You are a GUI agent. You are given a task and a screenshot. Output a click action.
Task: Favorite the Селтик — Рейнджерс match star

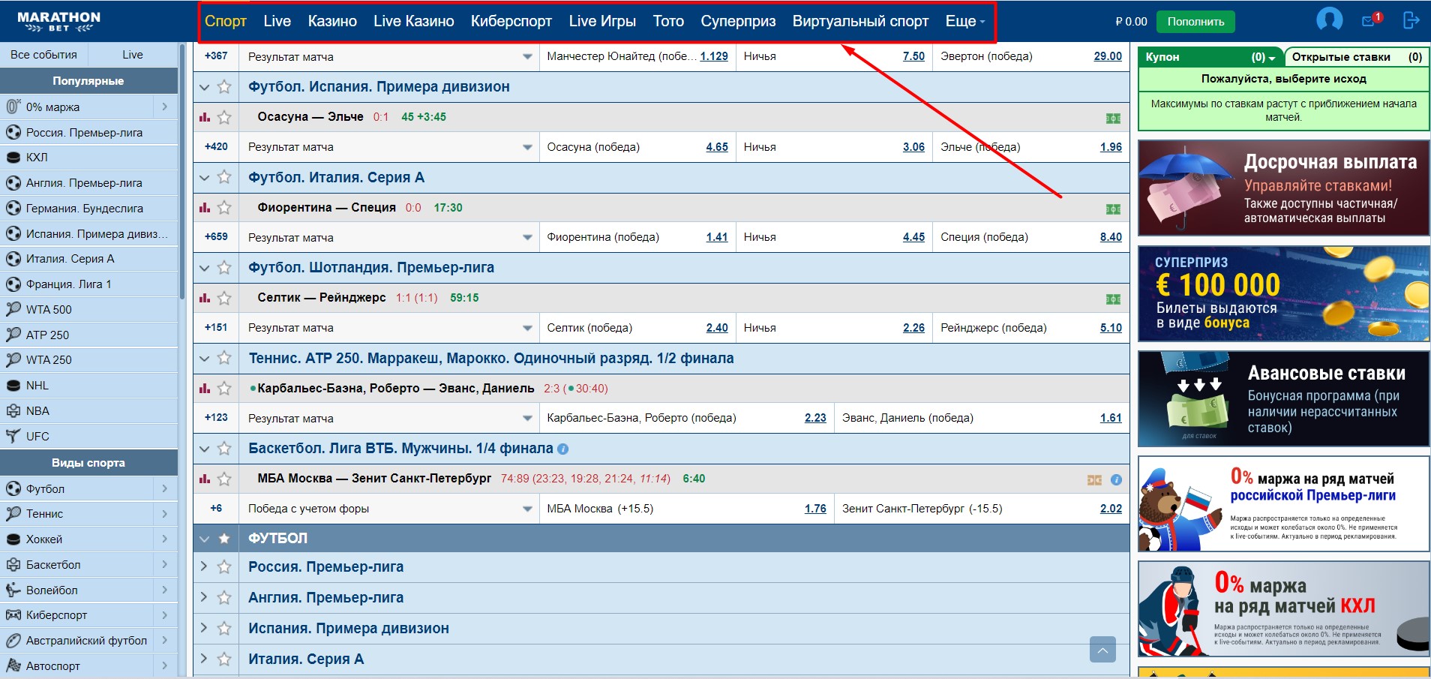pos(223,298)
